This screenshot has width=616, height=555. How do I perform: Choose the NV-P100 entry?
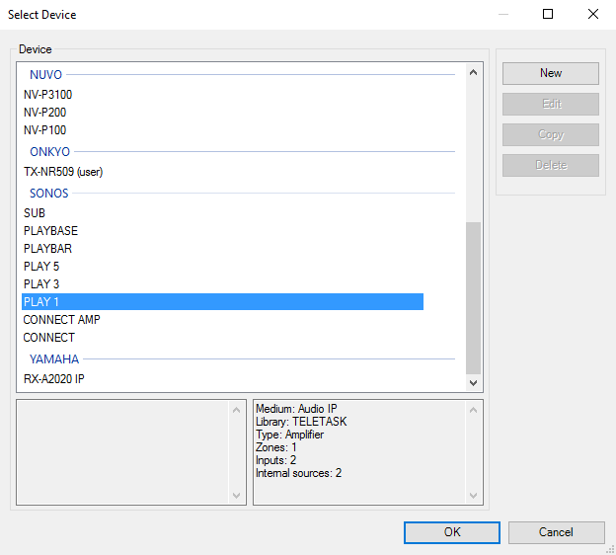[x=44, y=130]
